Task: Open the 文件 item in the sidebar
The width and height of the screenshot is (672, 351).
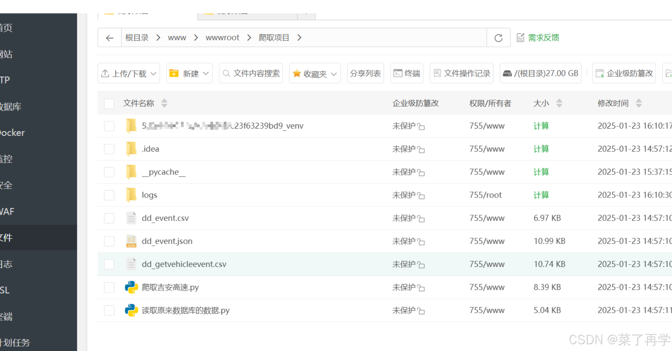Action: click(7, 238)
